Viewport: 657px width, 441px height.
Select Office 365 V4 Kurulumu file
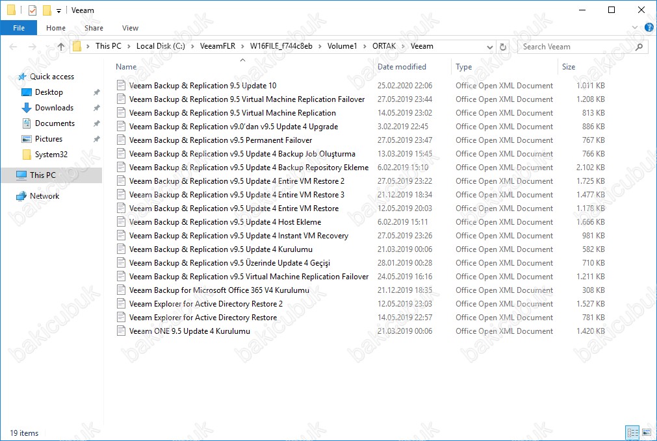tap(219, 290)
